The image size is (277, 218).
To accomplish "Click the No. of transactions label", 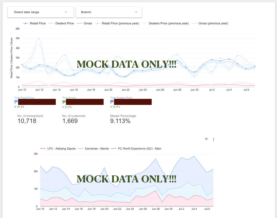I will coord(30,116).
